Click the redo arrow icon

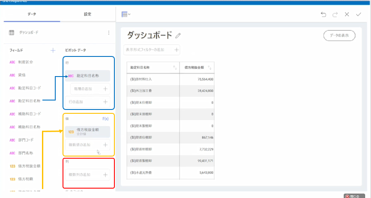(335, 15)
